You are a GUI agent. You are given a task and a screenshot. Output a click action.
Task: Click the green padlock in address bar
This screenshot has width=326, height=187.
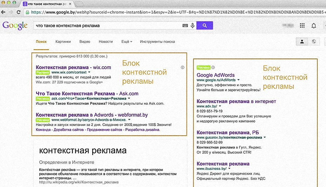click(x=27, y=12)
